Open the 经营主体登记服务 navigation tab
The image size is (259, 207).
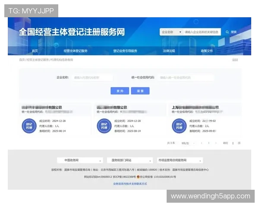point(76,51)
